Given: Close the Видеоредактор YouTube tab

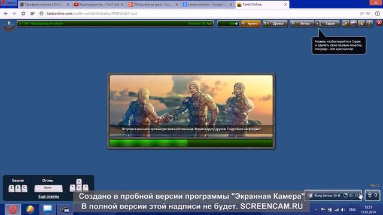Looking at the screenshot, I should pyautogui.click(x=122, y=5).
